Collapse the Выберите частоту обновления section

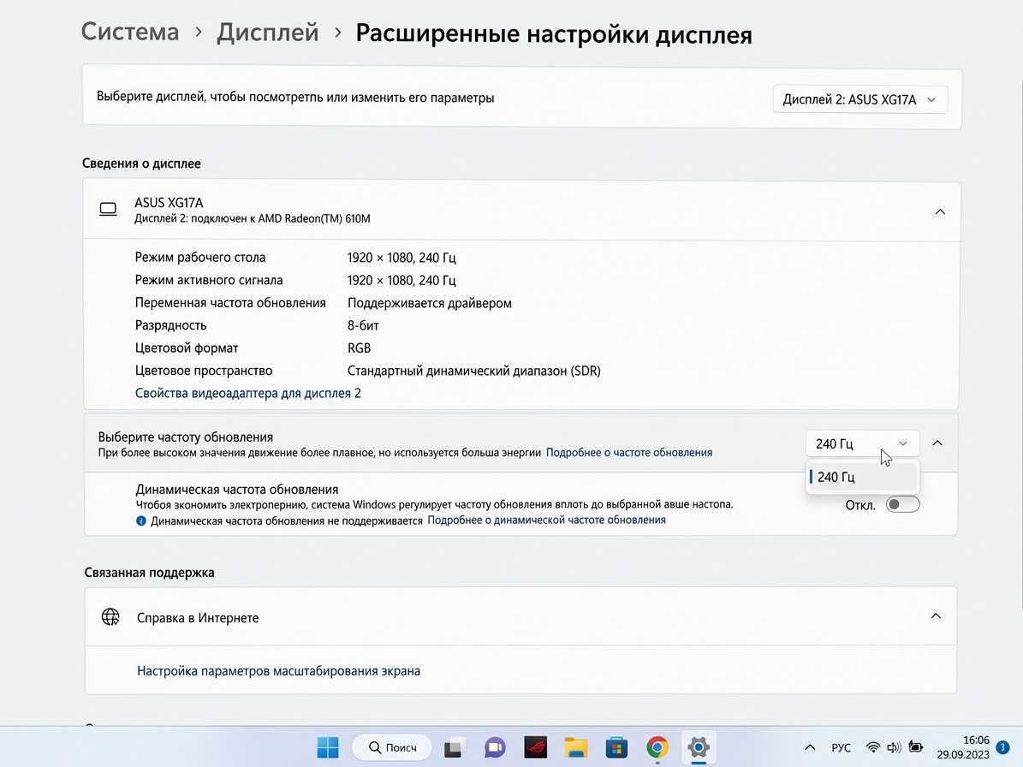[x=937, y=443]
